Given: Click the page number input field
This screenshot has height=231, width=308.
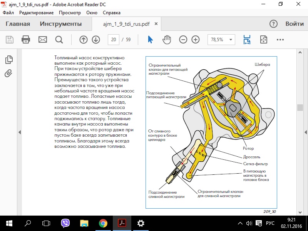Looking at the screenshot, I should (113, 40).
